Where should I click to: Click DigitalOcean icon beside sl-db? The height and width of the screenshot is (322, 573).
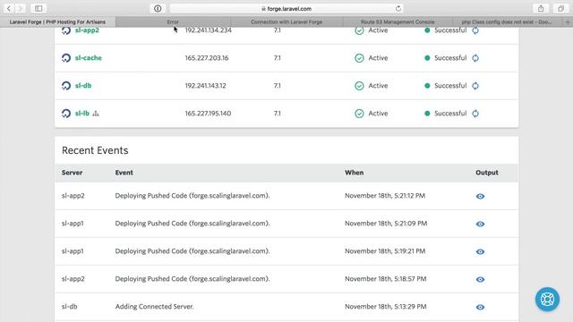pos(66,86)
